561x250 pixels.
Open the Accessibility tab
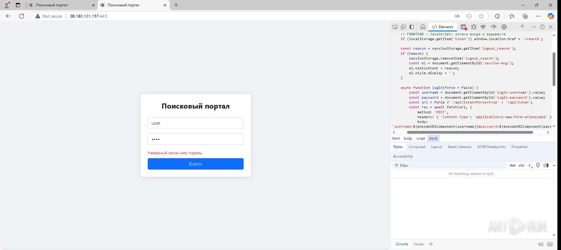(403, 156)
